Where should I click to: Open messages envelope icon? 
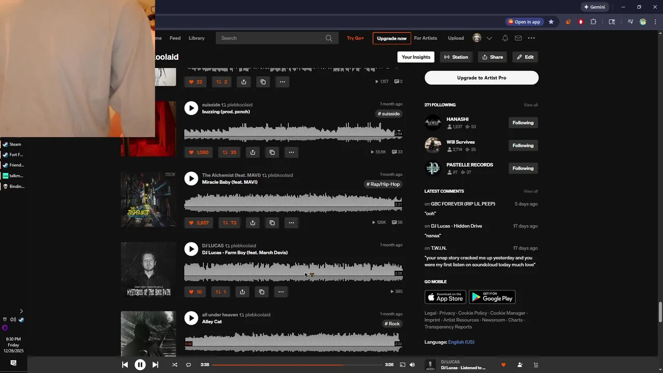click(518, 38)
